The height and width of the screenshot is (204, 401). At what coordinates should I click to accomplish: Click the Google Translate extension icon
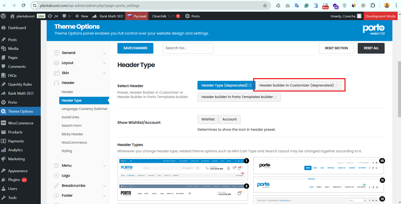[297, 5]
